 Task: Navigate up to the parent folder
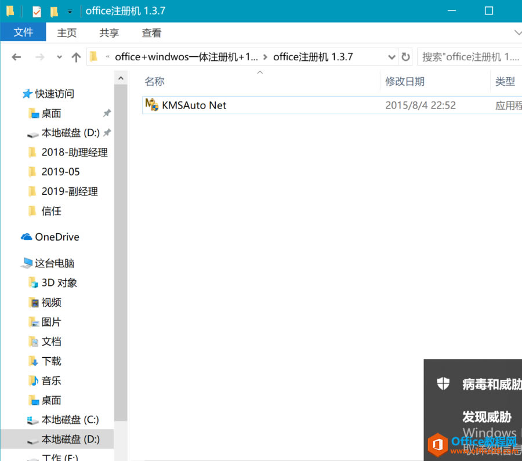(76, 56)
